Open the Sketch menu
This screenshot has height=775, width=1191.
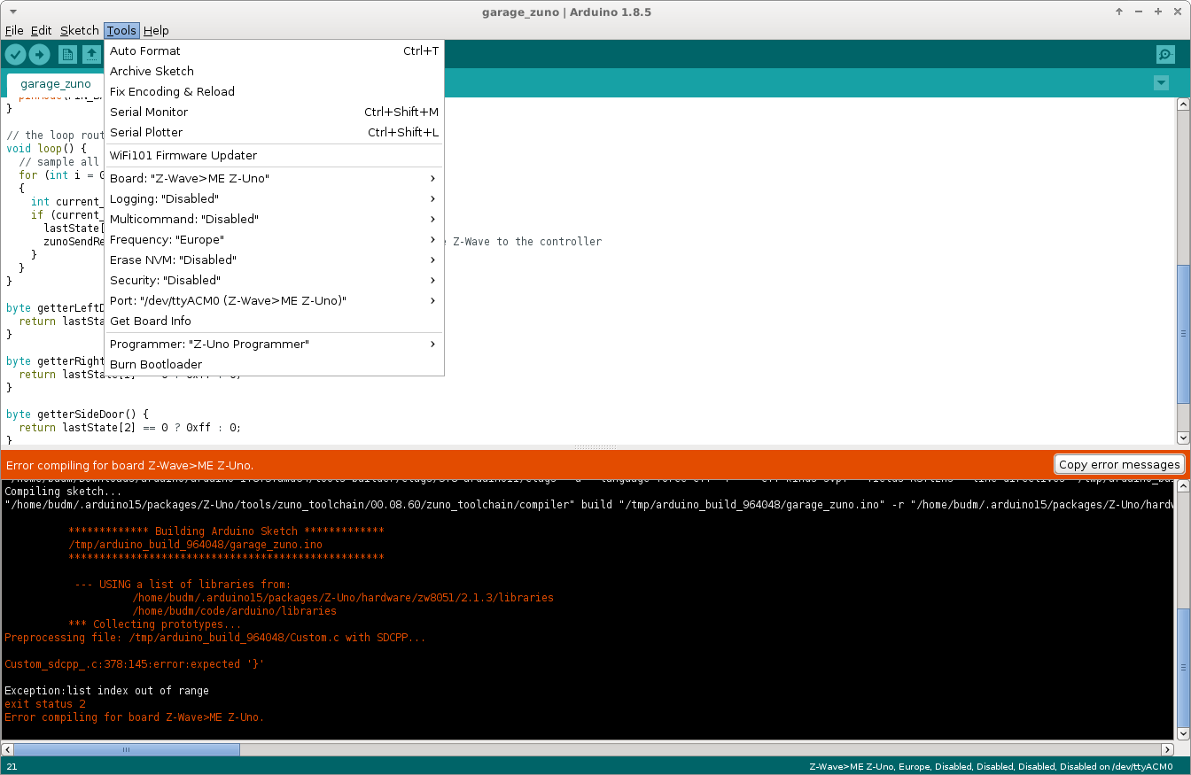point(80,30)
